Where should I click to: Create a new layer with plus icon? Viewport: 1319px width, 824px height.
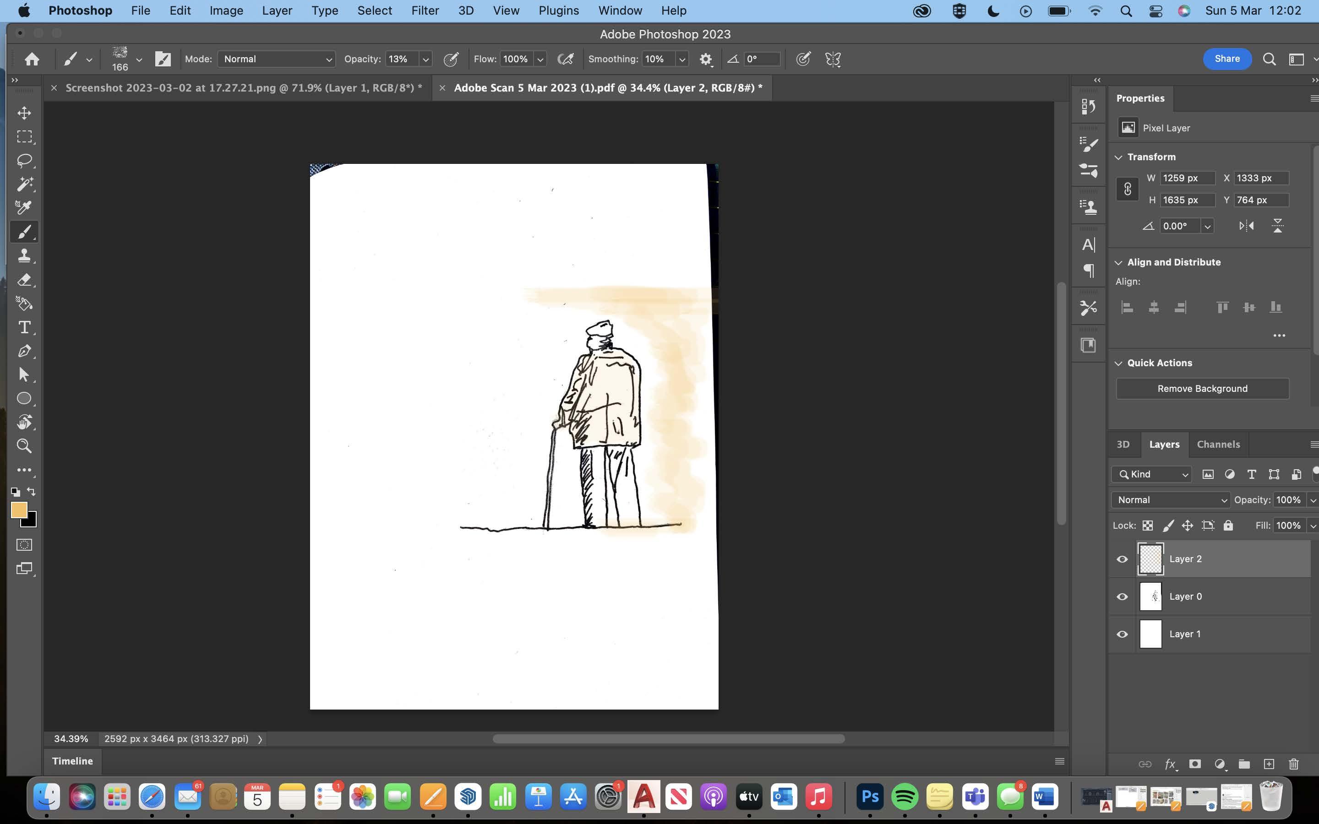pos(1269,764)
